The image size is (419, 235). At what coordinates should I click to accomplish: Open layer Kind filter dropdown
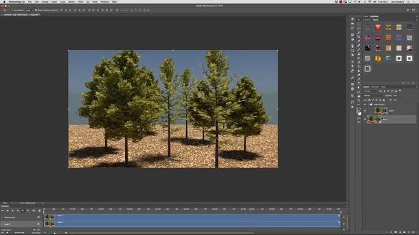[x=371, y=91]
